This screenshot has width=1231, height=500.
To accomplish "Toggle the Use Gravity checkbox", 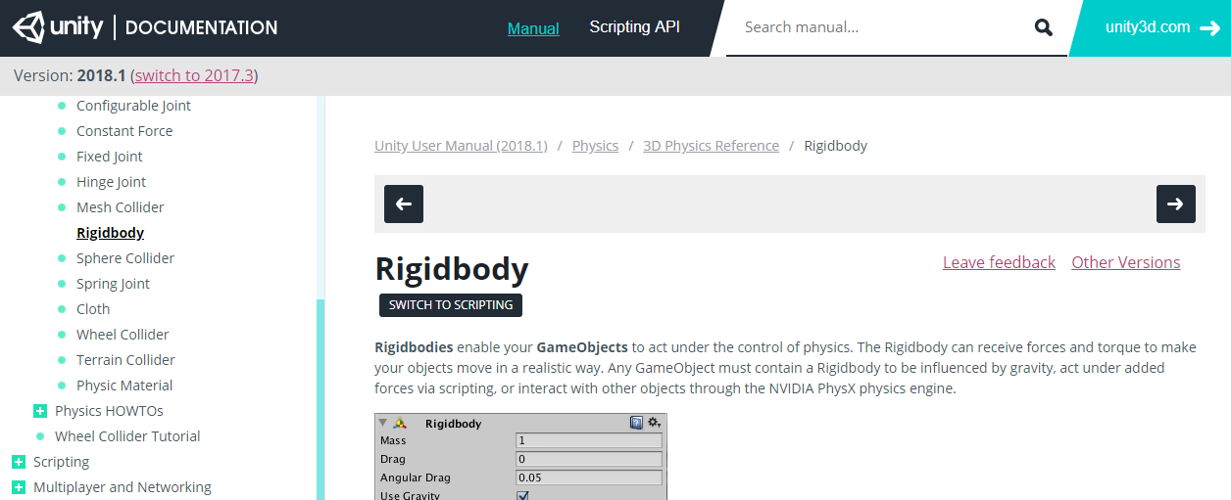I will coord(522,495).
